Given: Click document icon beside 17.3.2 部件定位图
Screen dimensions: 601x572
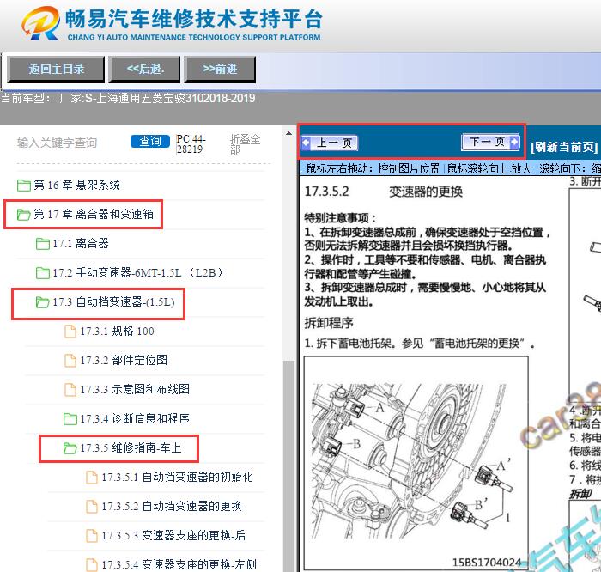Looking at the screenshot, I should (x=70, y=361).
